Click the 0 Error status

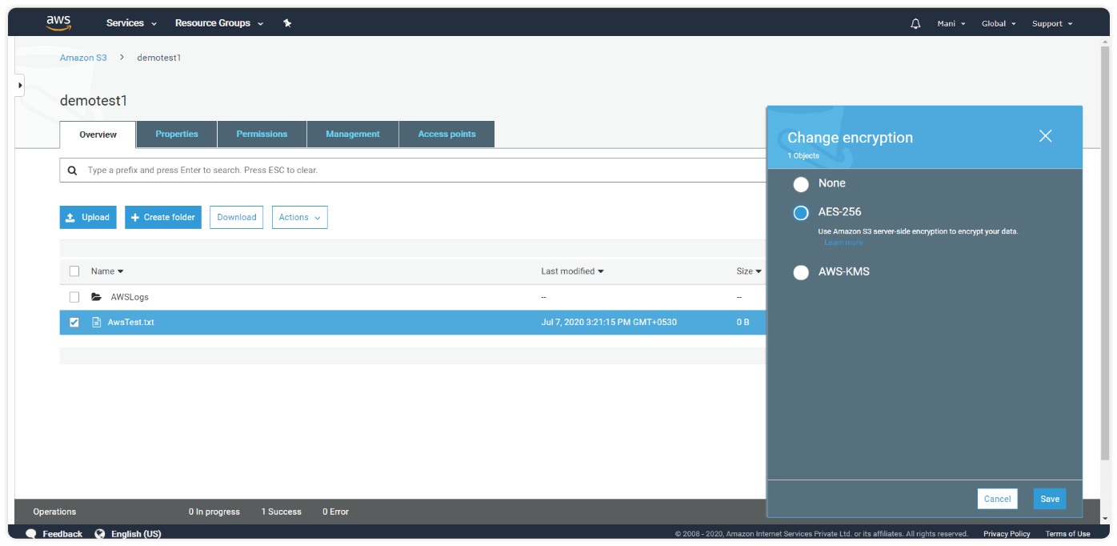335,512
